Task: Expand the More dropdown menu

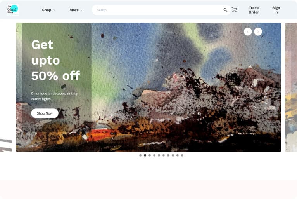Action: [76, 10]
